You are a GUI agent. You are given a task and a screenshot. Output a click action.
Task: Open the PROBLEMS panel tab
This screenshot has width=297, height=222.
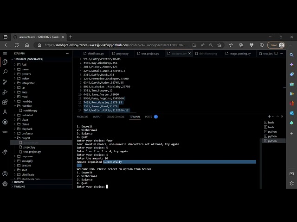coord(83,117)
